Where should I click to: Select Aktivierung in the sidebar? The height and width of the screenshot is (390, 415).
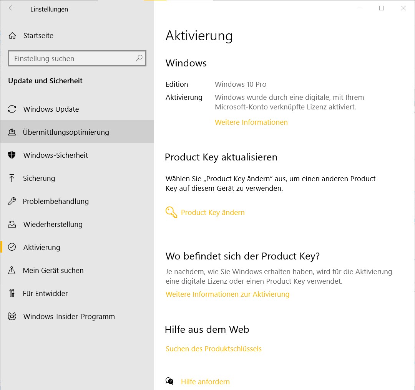coord(77,247)
